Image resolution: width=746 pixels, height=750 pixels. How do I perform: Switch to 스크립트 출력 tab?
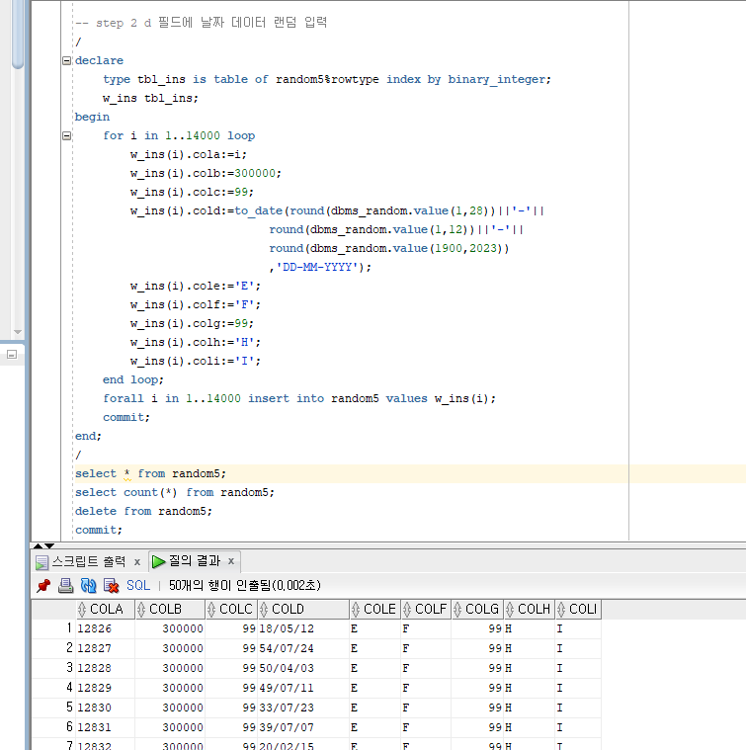[89, 561]
